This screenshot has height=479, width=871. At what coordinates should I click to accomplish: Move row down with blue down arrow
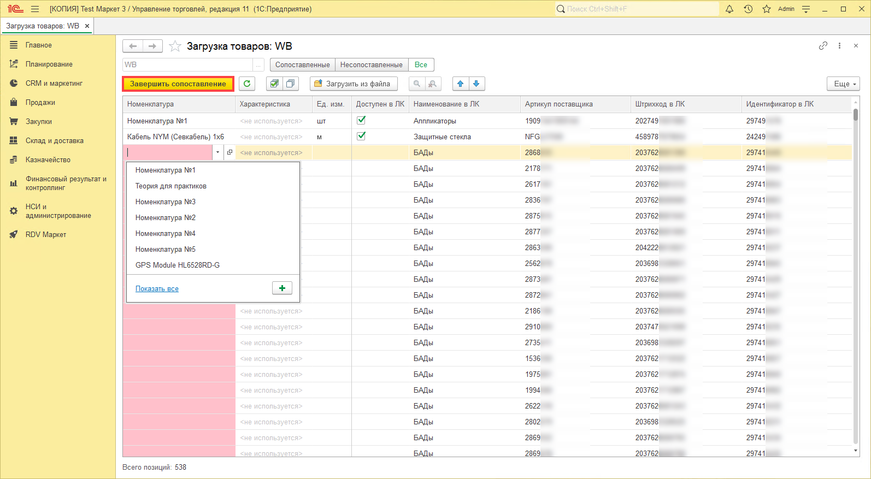pos(476,84)
